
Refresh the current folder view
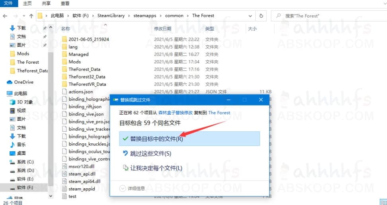(x=261, y=16)
